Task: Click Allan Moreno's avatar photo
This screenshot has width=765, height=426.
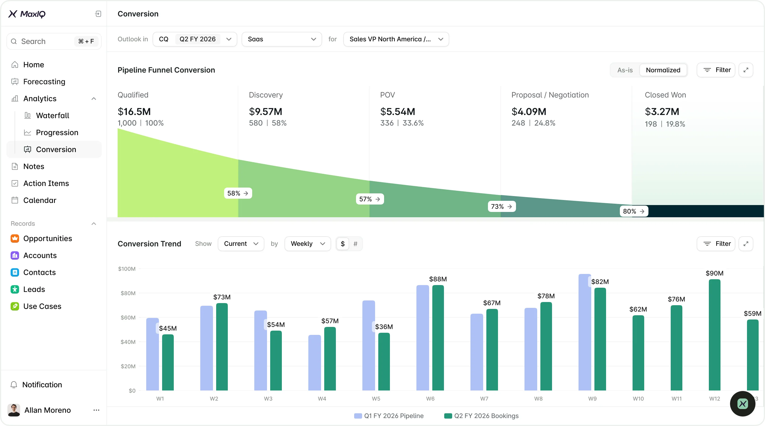Action: pyautogui.click(x=14, y=410)
